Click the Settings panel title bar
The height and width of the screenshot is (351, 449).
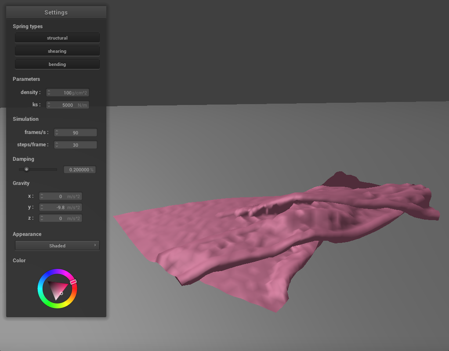coord(56,12)
